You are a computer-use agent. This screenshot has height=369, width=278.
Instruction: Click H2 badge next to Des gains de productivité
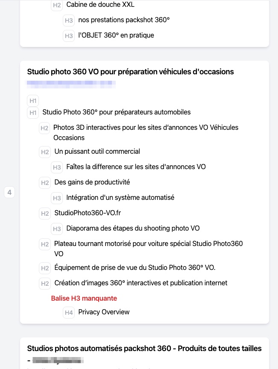pos(45,183)
